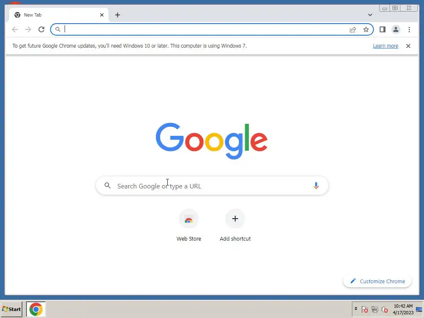This screenshot has height=318, width=424.
Task: Click the Chrome taskbar icon
Action: [36, 309]
